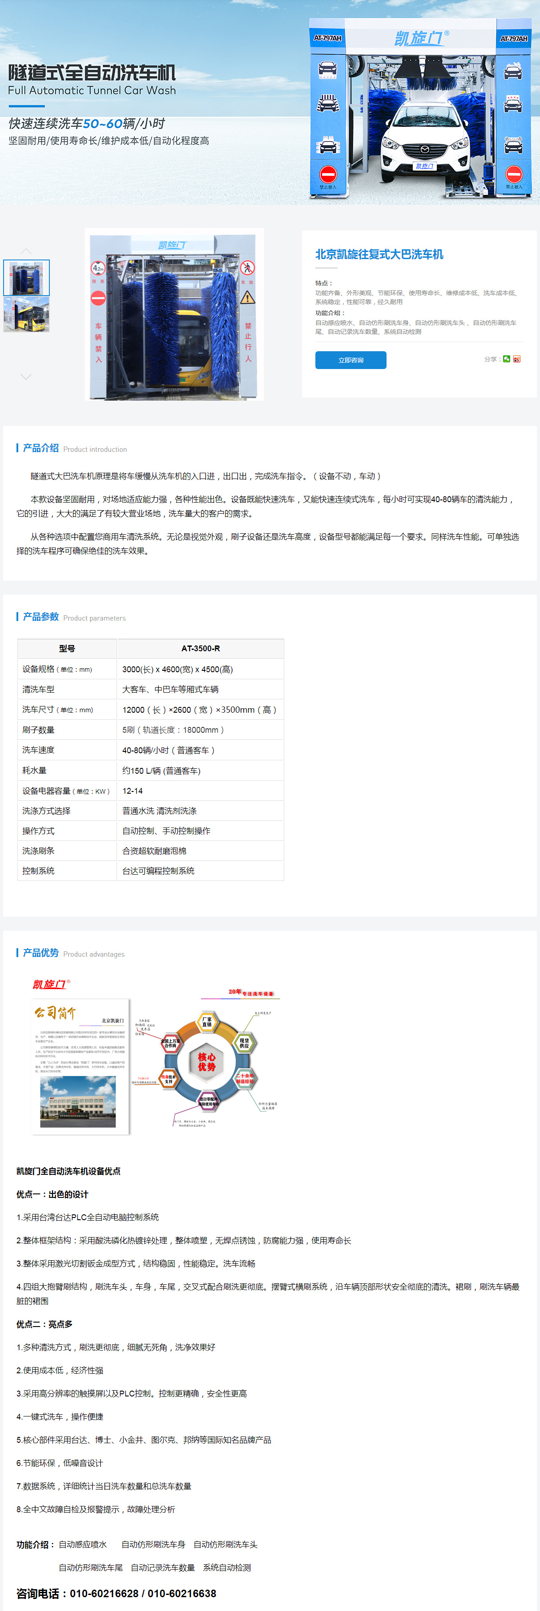Select the blue brush car wash thumbnail
Image resolution: width=540 pixels, height=1611 pixels.
[x=26, y=278]
